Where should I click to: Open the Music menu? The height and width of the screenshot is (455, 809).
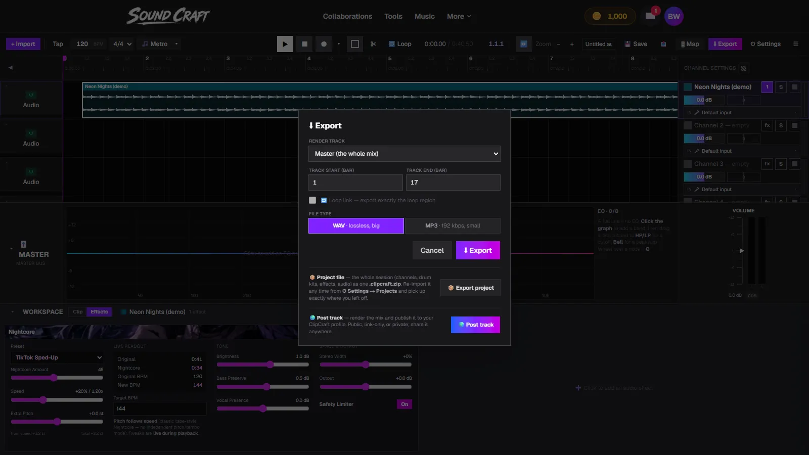click(x=425, y=16)
